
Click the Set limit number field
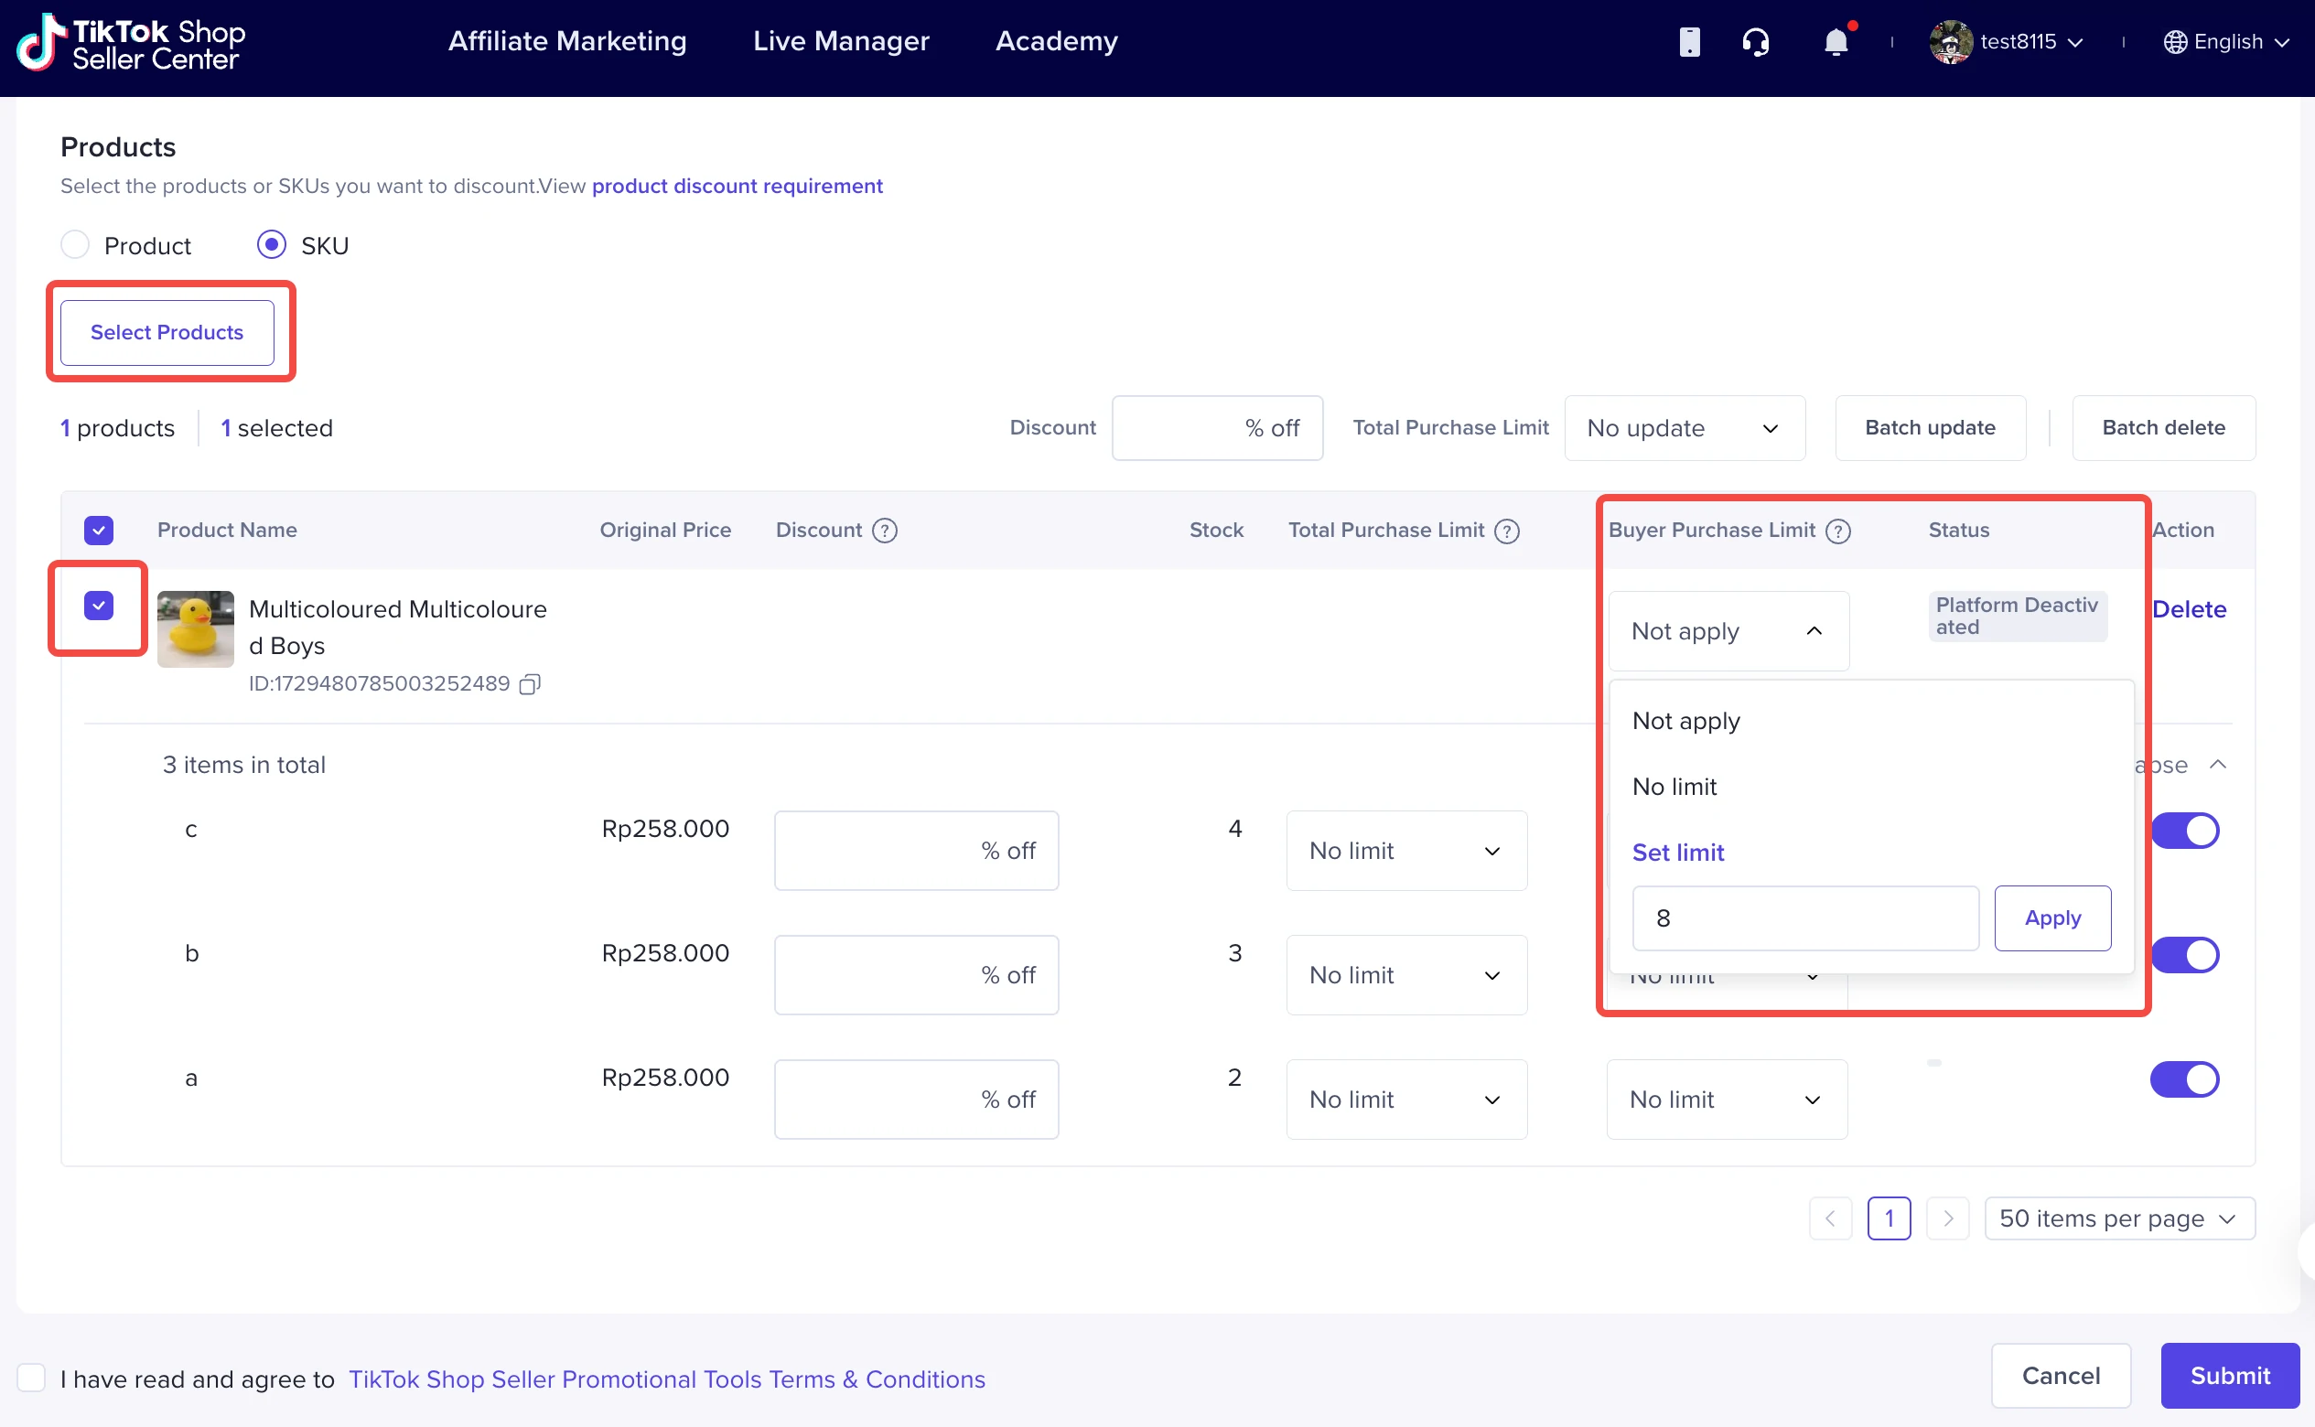pyautogui.click(x=1804, y=918)
